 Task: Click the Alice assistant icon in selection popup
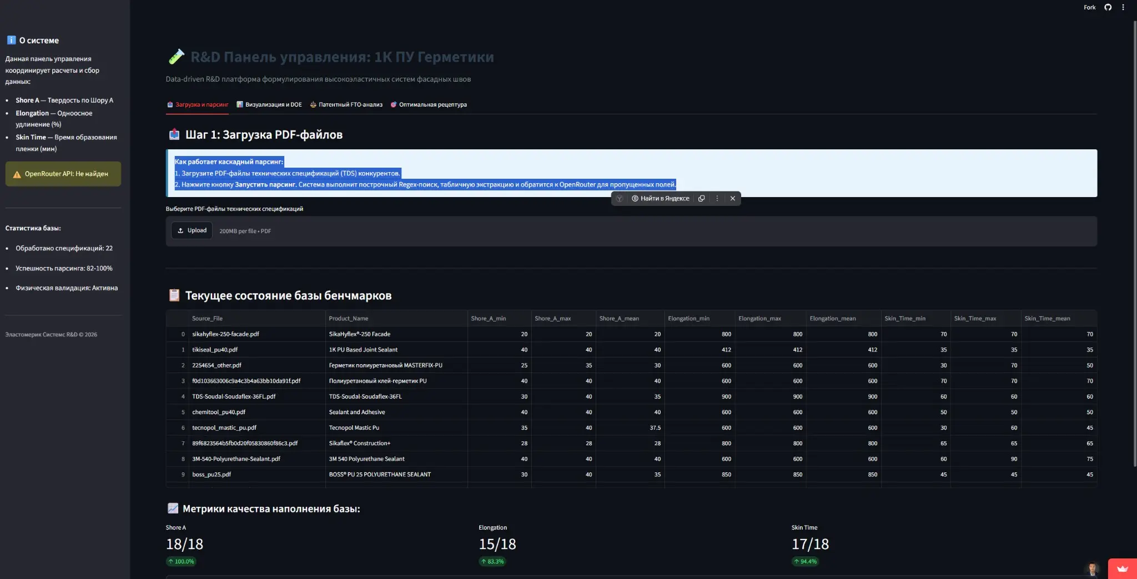(x=620, y=198)
